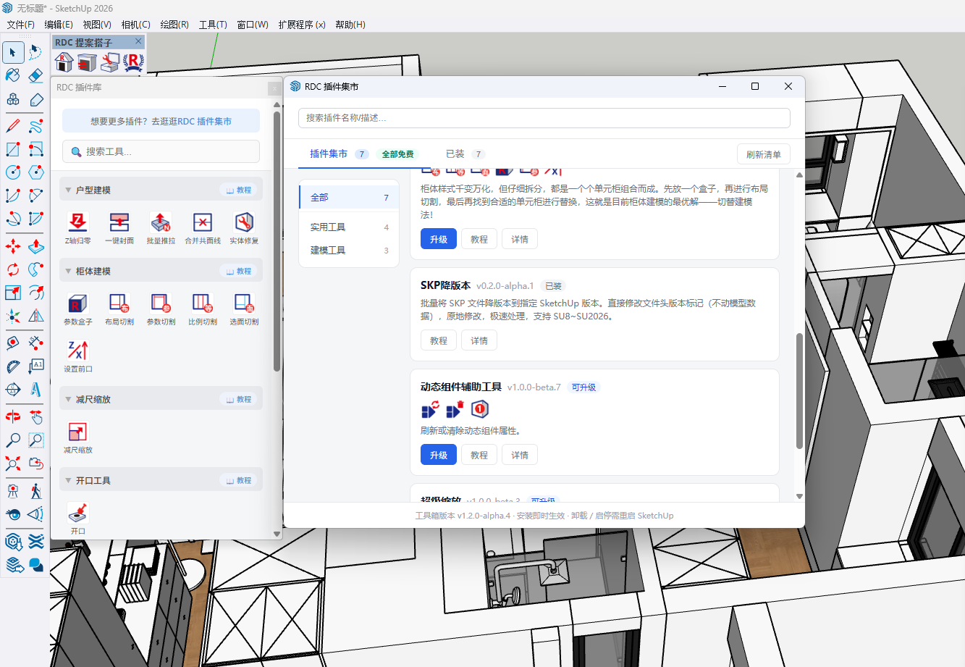Image resolution: width=965 pixels, height=667 pixels.
Task: Open 教程 for the 户型建模 section
Action: (239, 190)
